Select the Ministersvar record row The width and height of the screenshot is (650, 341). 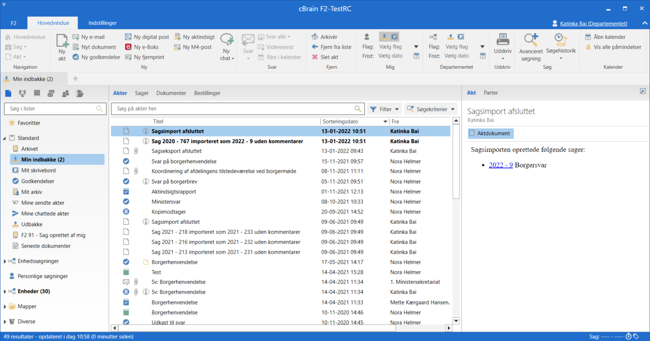click(281, 202)
